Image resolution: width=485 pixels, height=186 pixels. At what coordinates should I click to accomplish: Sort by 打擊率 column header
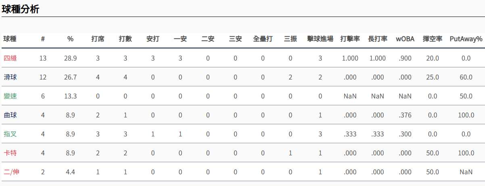point(350,39)
